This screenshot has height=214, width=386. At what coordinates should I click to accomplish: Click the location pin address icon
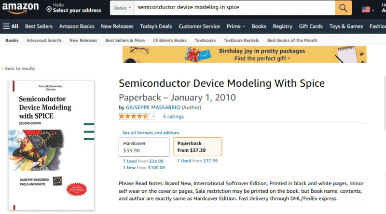[x=49, y=9]
